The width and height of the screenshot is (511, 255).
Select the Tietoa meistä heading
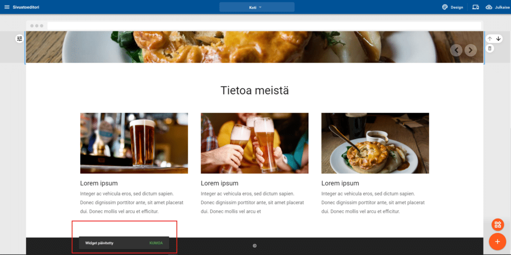coord(255,90)
